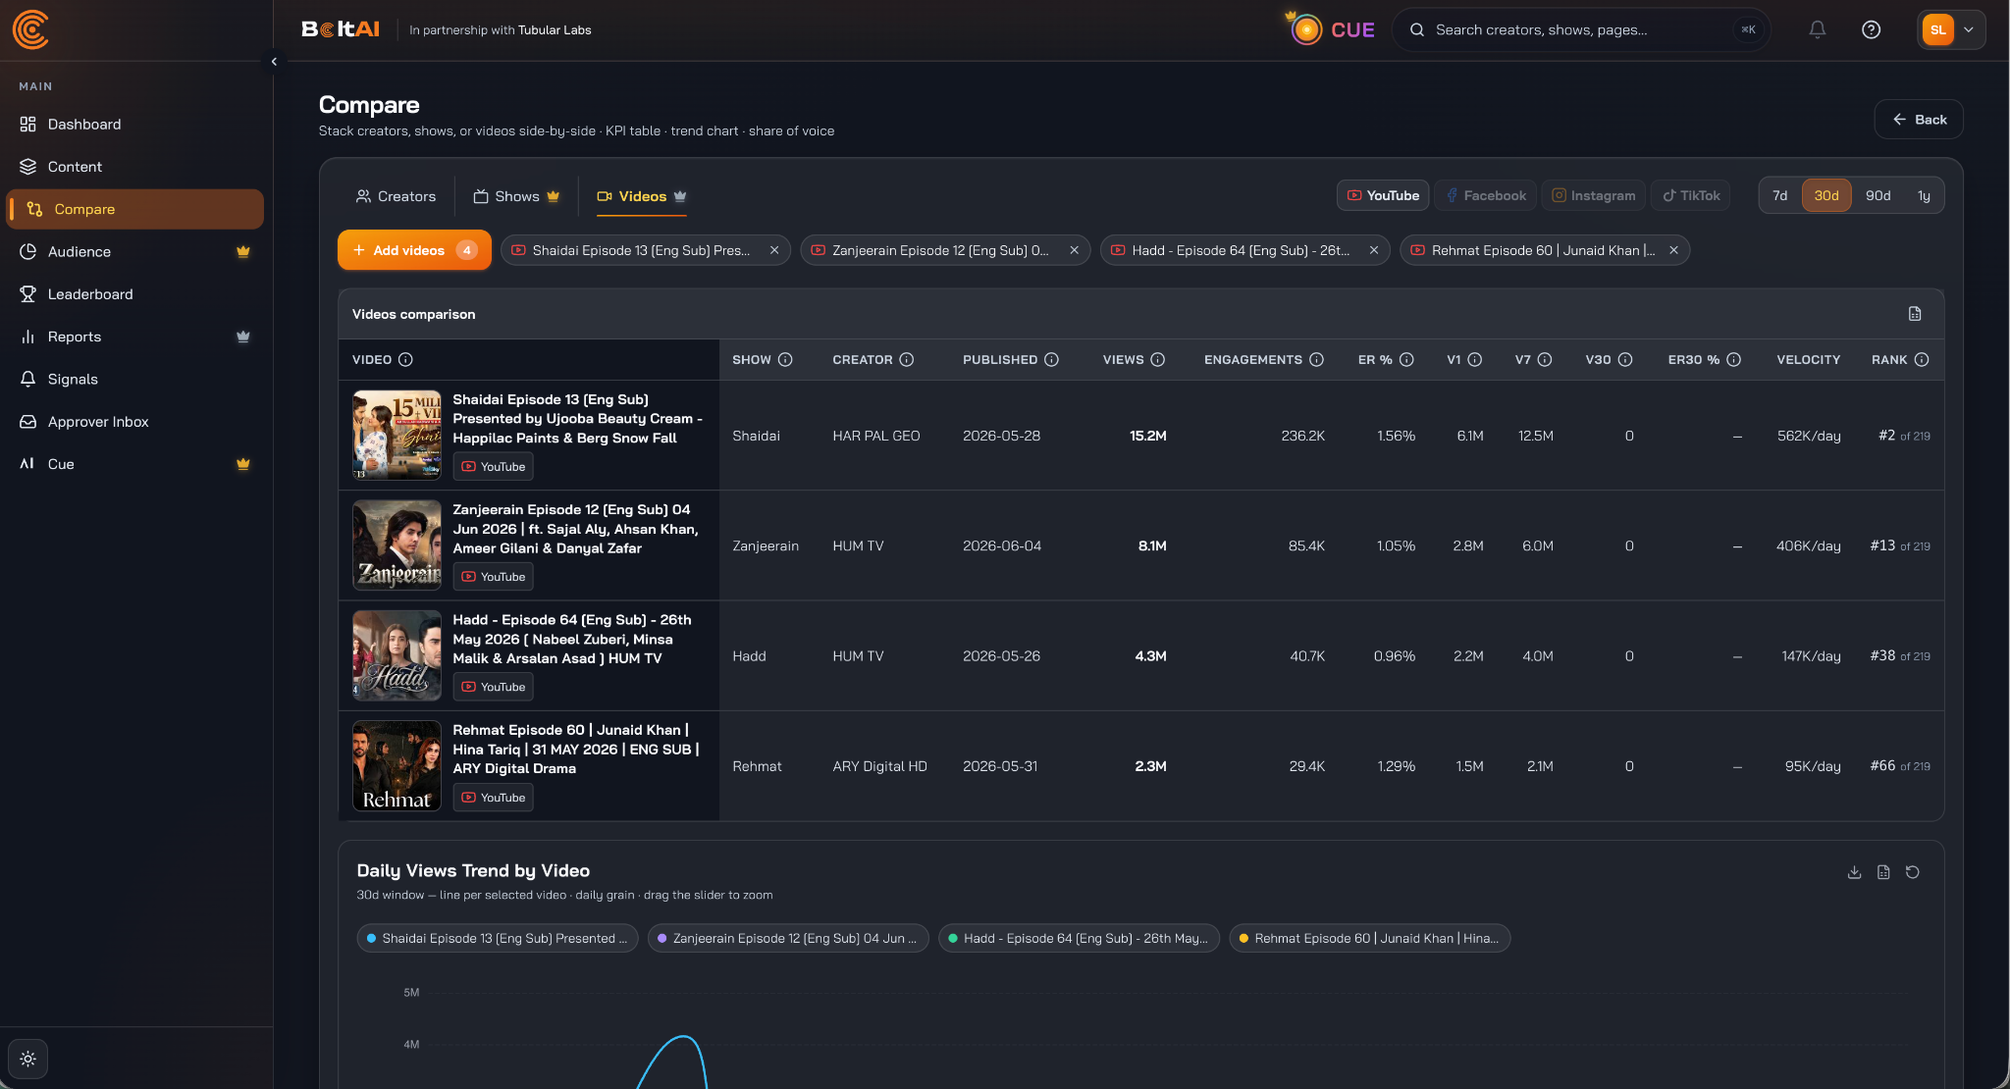The image size is (2010, 1089).
Task: Open Compare in sidebar
Action: pyautogui.click(x=135, y=209)
